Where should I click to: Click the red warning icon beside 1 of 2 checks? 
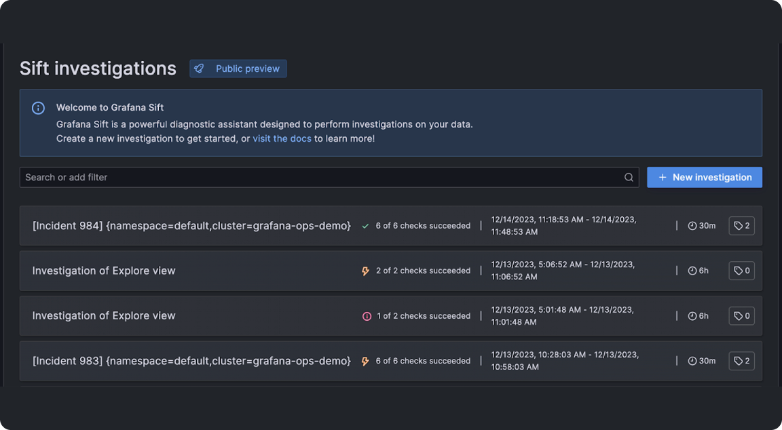pyautogui.click(x=367, y=316)
